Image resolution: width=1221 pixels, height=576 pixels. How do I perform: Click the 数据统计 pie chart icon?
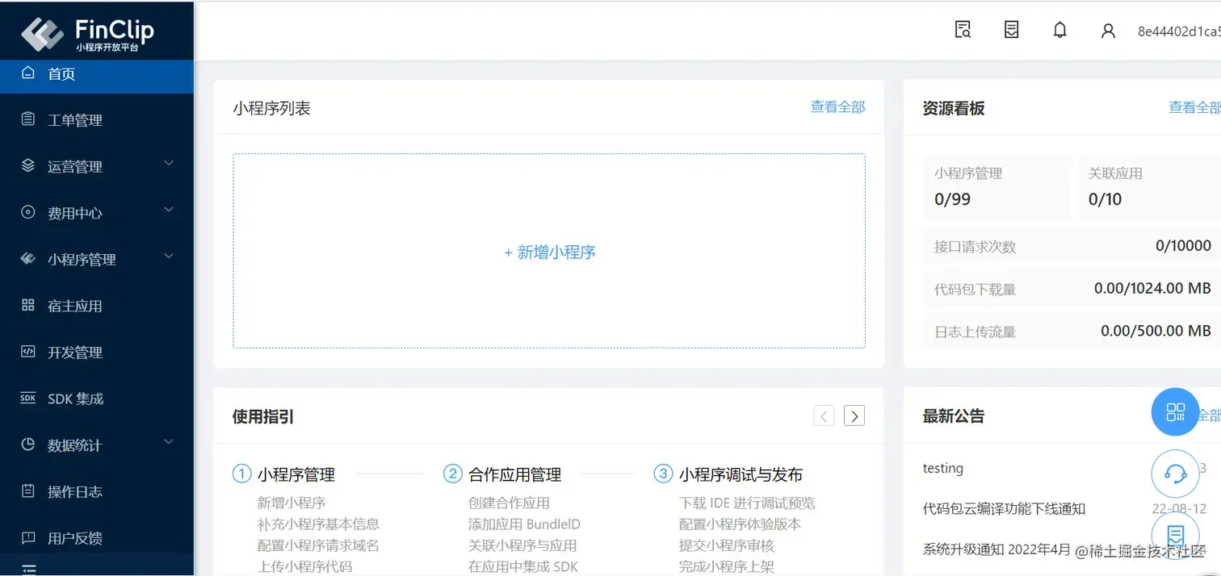click(28, 445)
